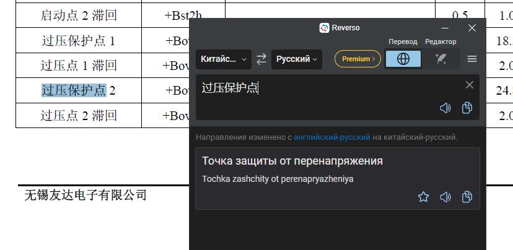
Task: Click translation Точка защиты от перенапряжения
Action: click(x=292, y=161)
